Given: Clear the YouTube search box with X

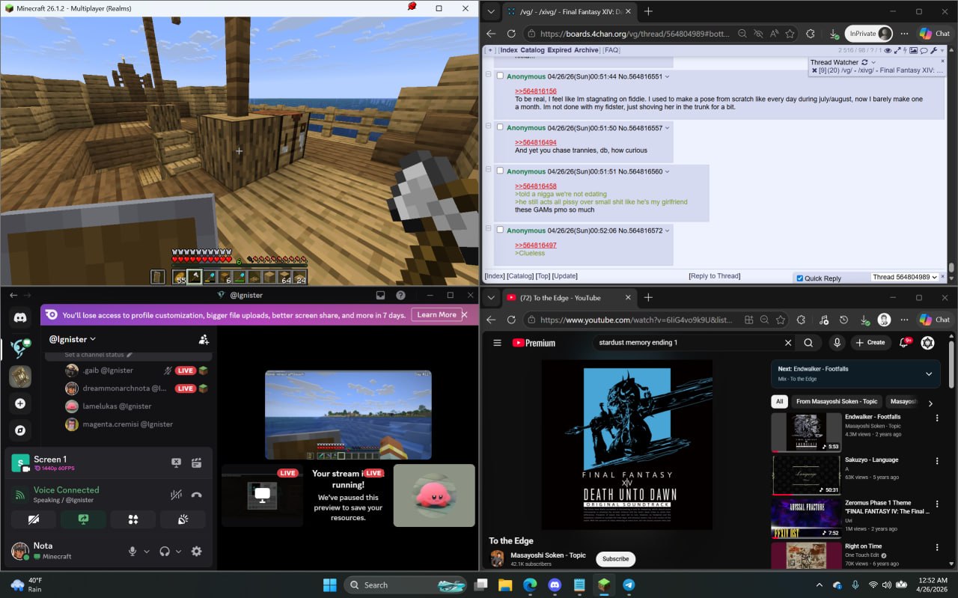Looking at the screenshot, I should coord(787,343).
